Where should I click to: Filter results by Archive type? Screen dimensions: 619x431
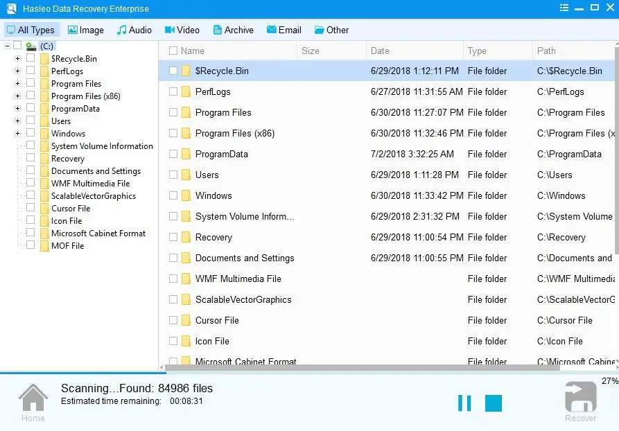(234, 30)
